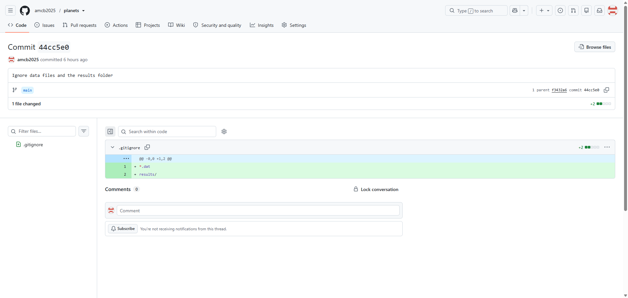Open the issues shortcut icon in header

560,10
